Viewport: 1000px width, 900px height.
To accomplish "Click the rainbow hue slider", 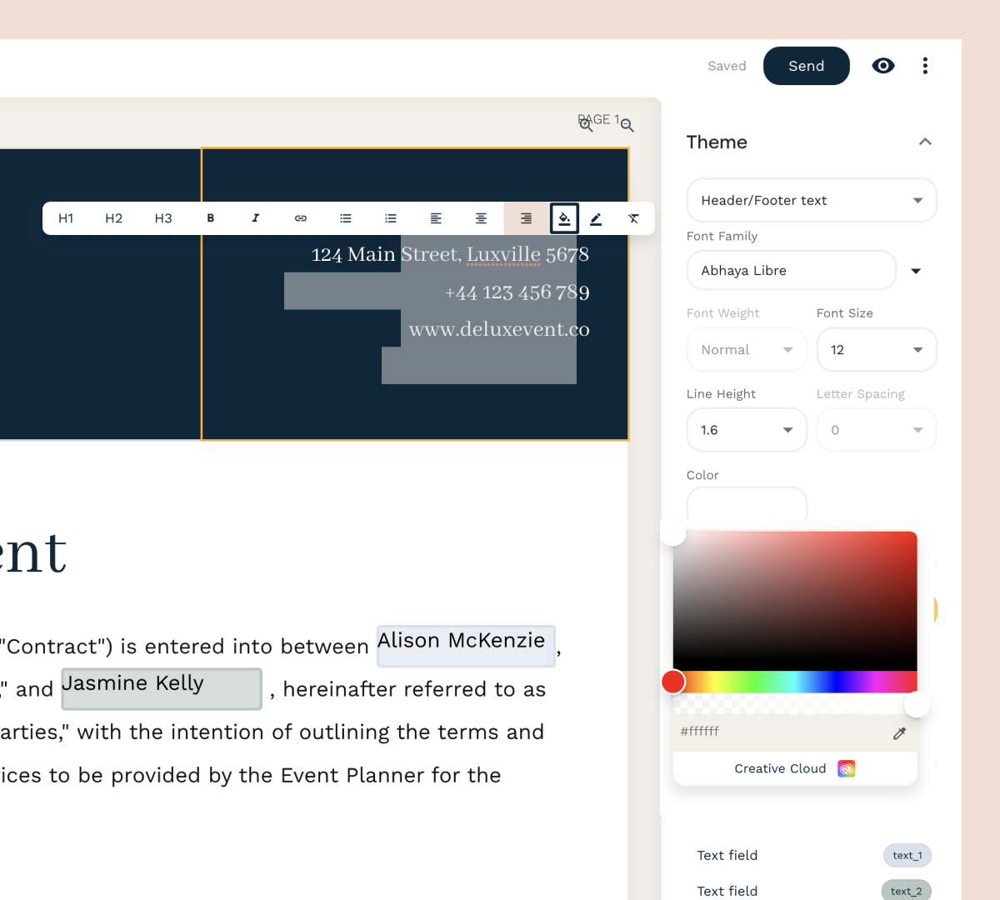I will click(795, 682).
